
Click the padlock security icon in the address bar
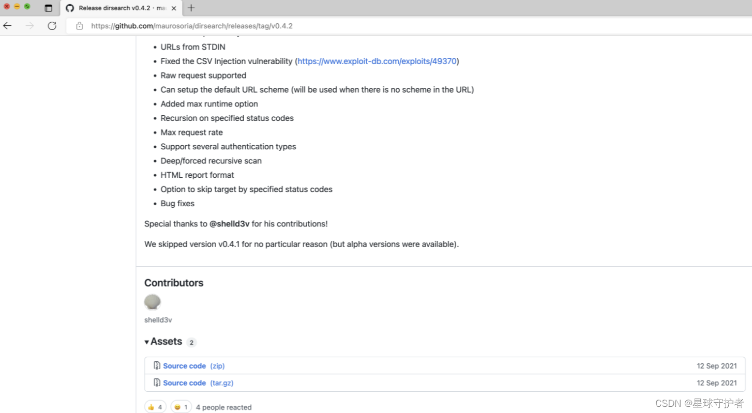click(79, 25)
